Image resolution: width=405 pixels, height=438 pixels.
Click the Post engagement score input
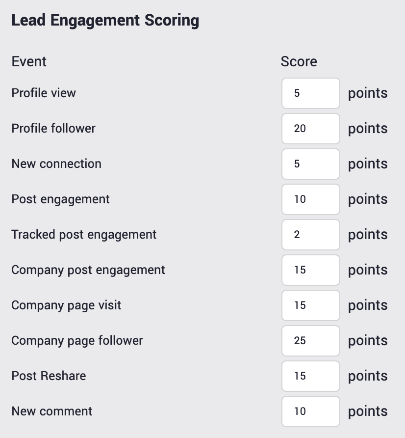coord(310,199)
